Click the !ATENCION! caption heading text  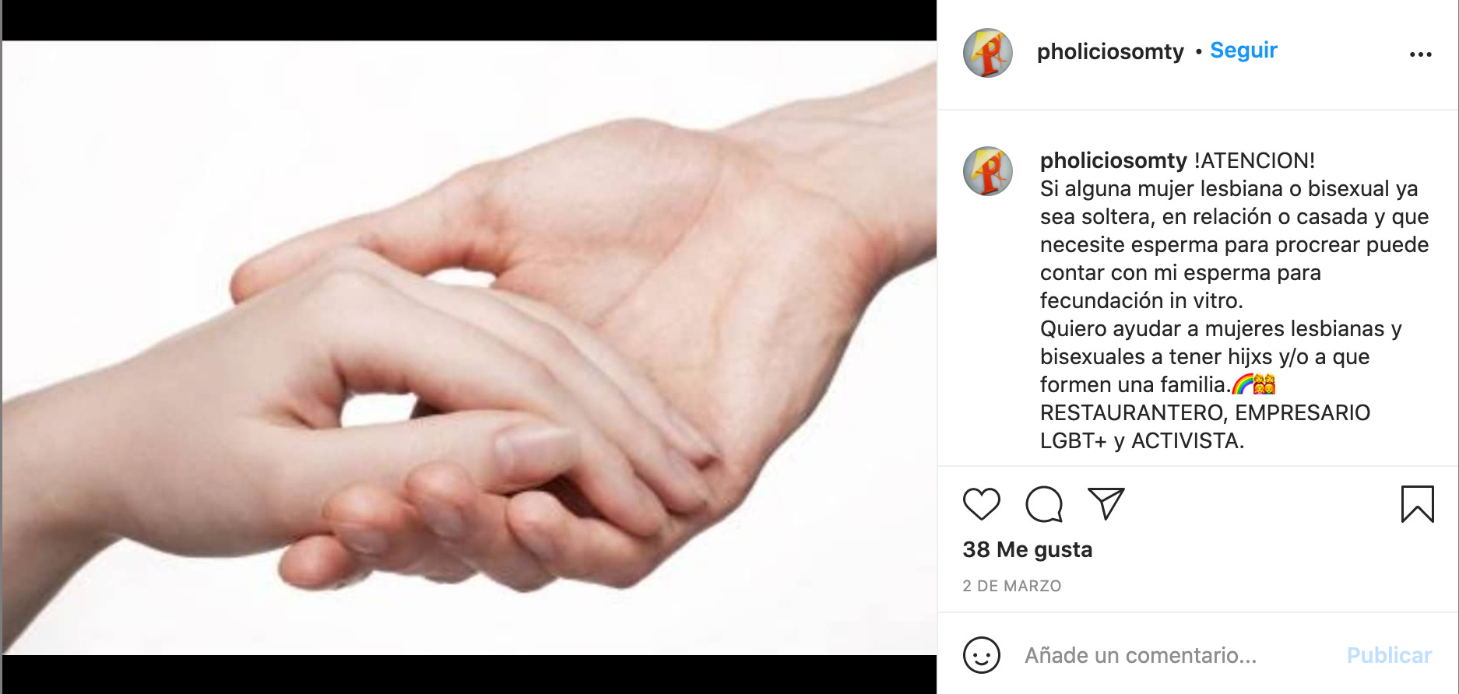1254,160
